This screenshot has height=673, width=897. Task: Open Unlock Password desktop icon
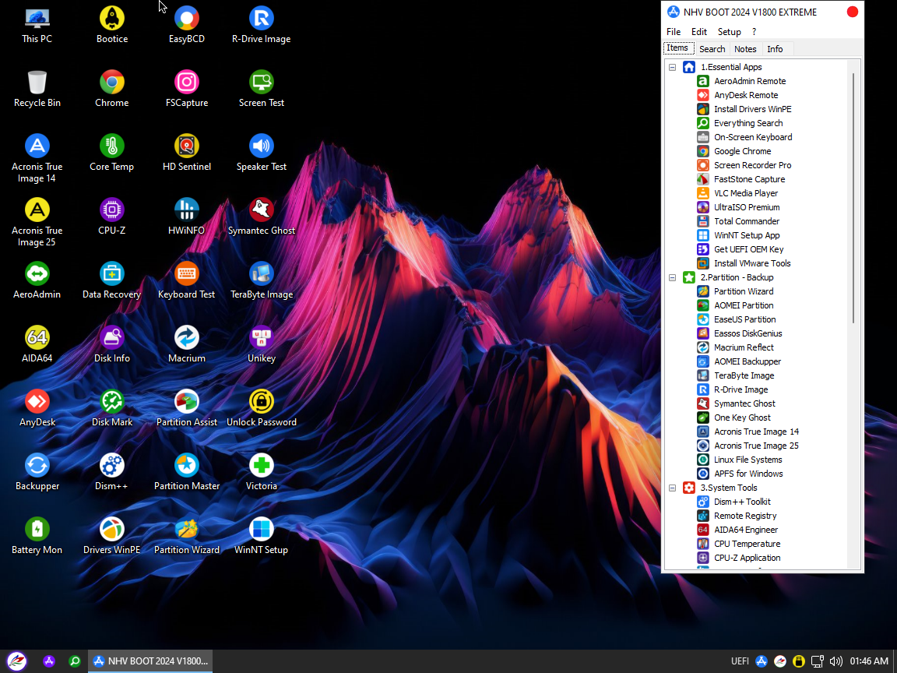tap(262, 409)
